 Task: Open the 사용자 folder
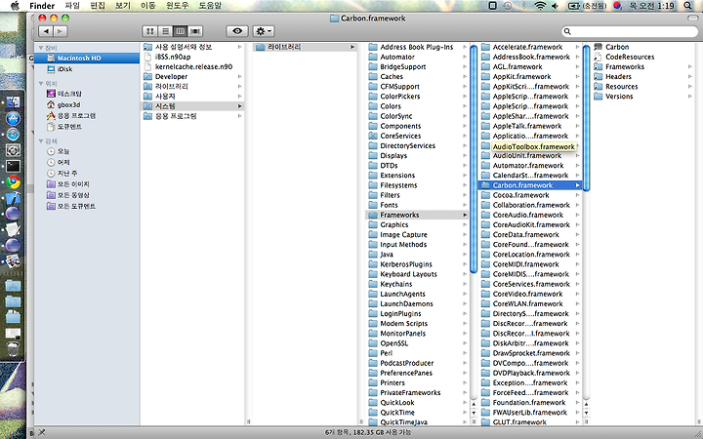point(192,97)
